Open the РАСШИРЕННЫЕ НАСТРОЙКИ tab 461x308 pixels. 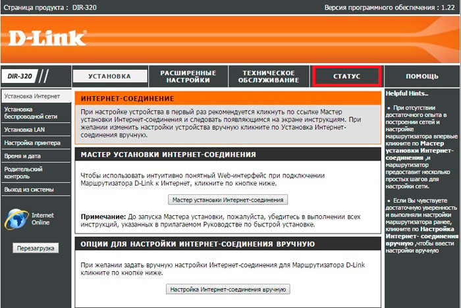[188, 76]
